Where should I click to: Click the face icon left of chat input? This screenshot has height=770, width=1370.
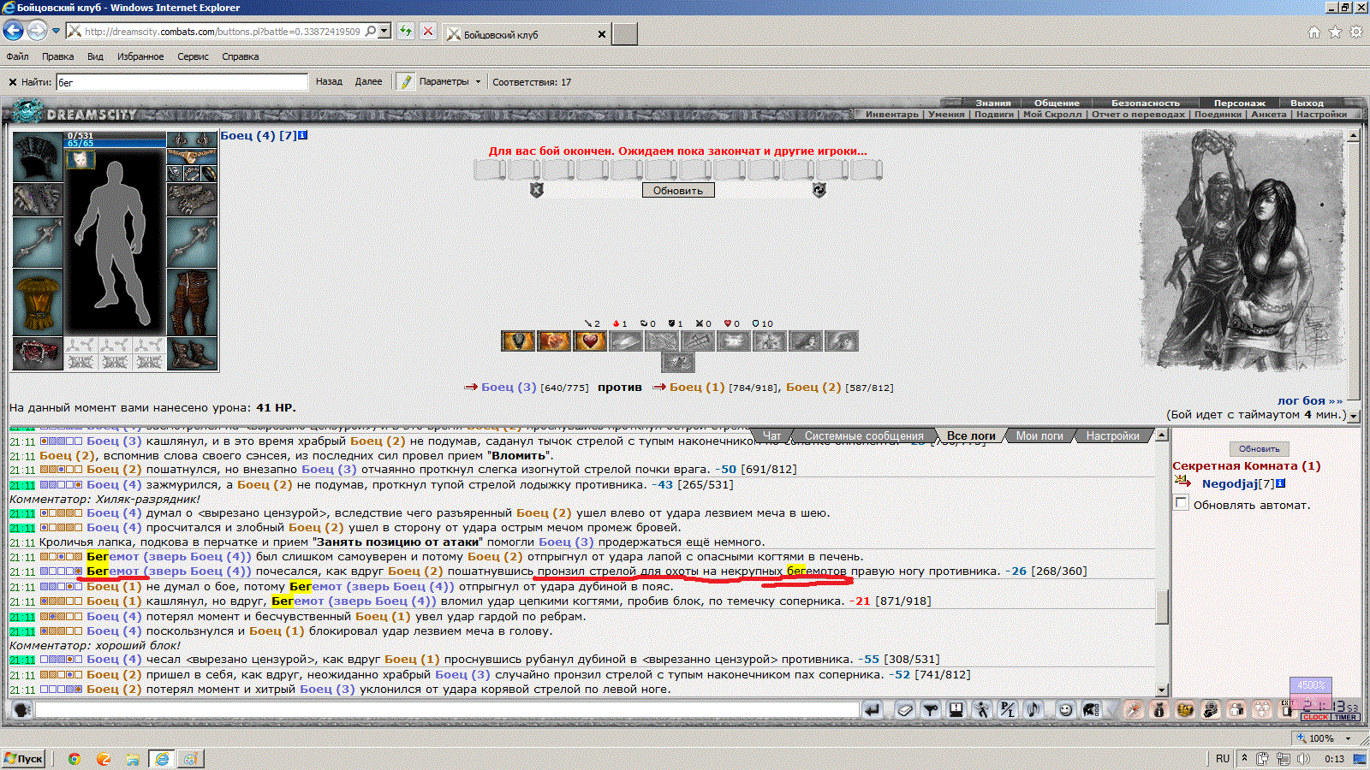22,709
